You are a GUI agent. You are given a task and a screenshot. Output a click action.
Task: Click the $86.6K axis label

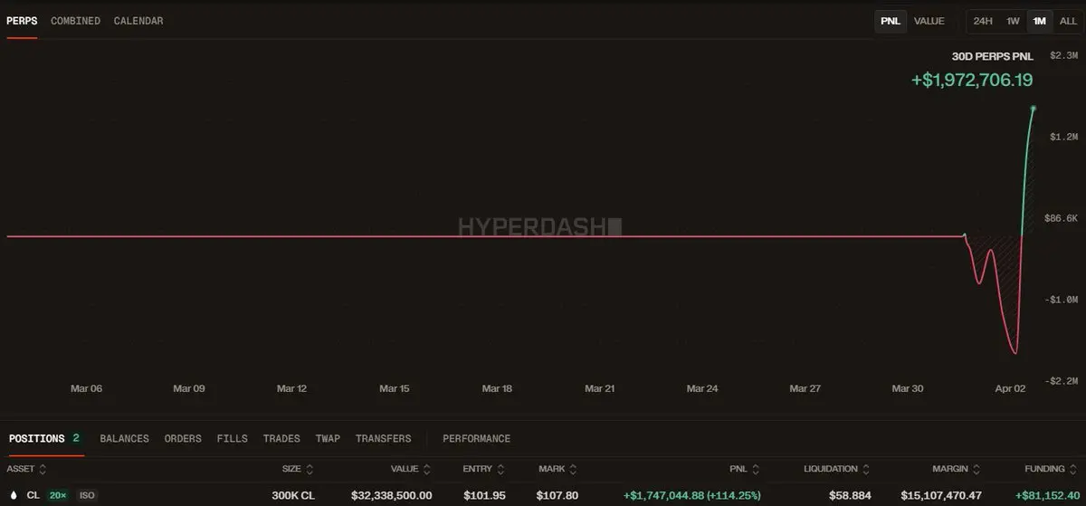tap(1062, 218)
